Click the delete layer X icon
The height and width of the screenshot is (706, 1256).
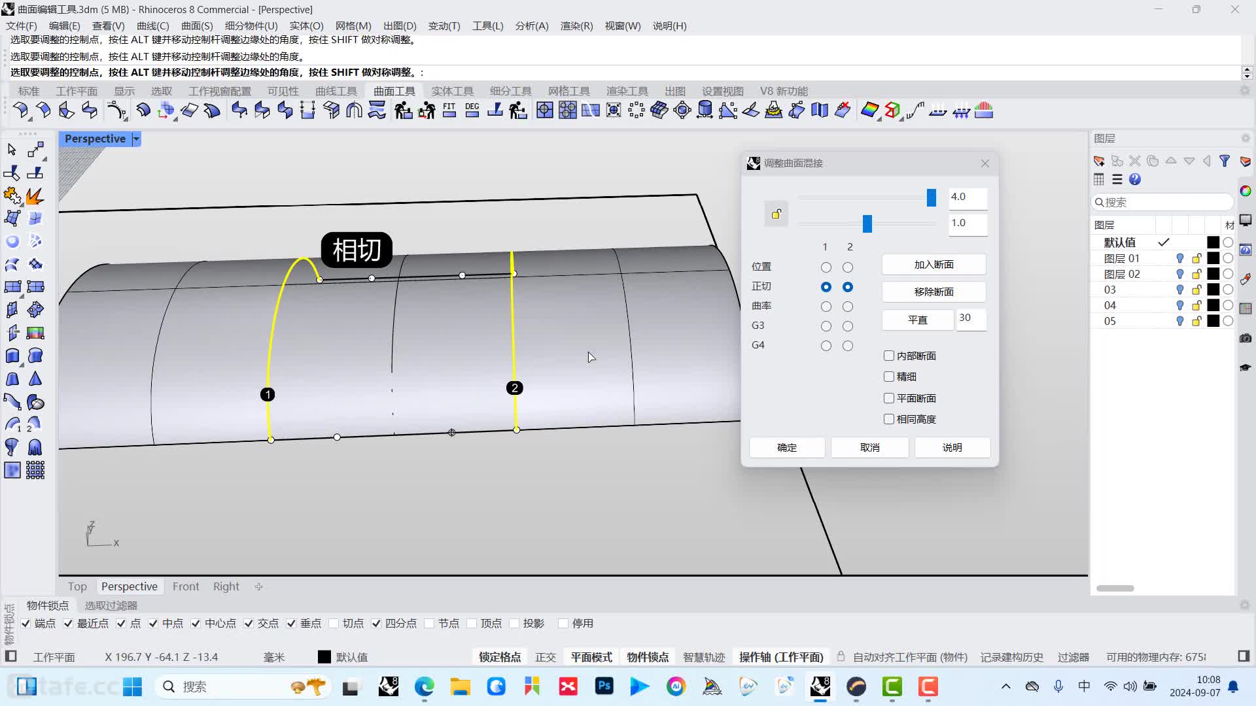1135,161
